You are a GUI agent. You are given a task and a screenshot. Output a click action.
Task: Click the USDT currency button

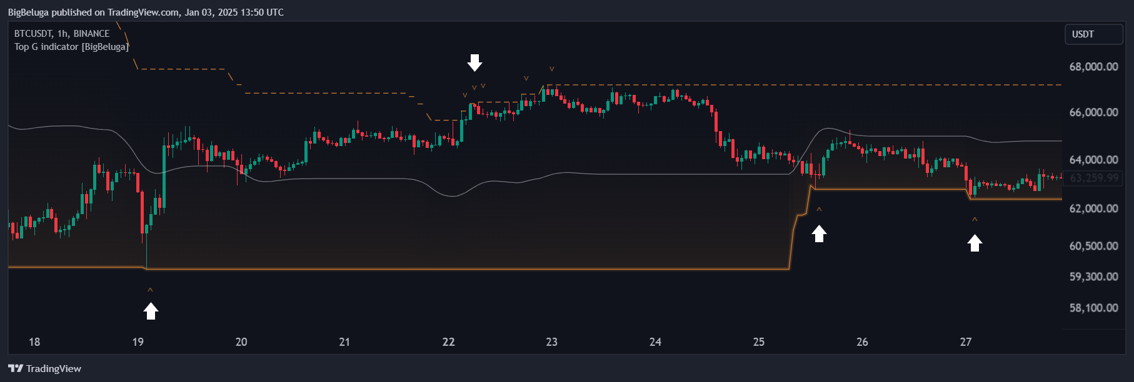[1093, 34]
